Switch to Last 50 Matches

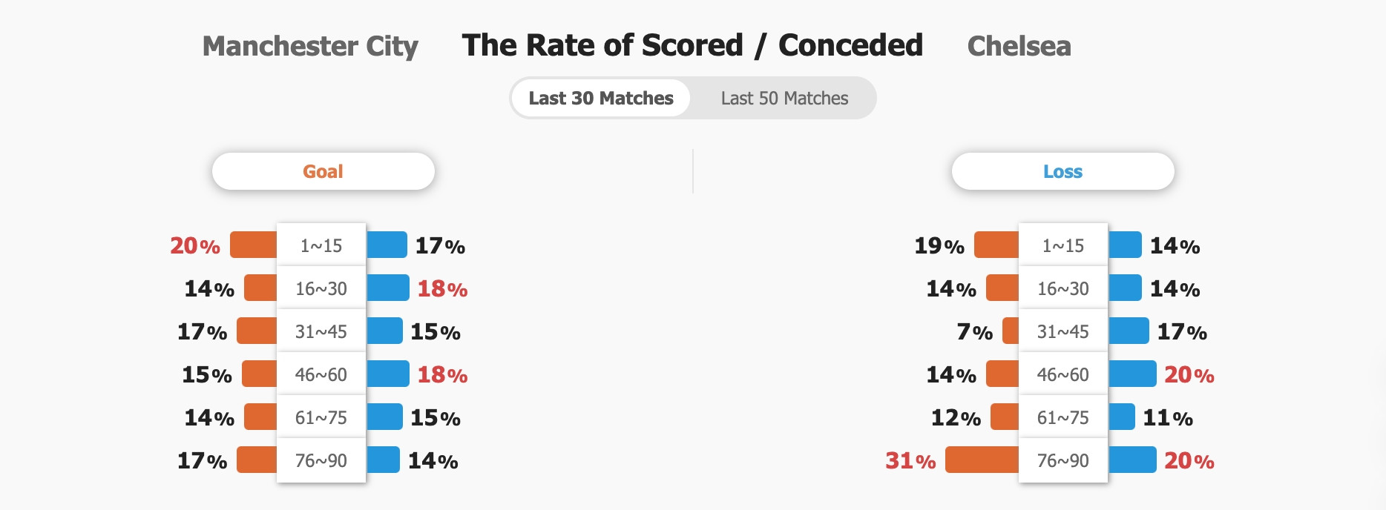(784, 98)
